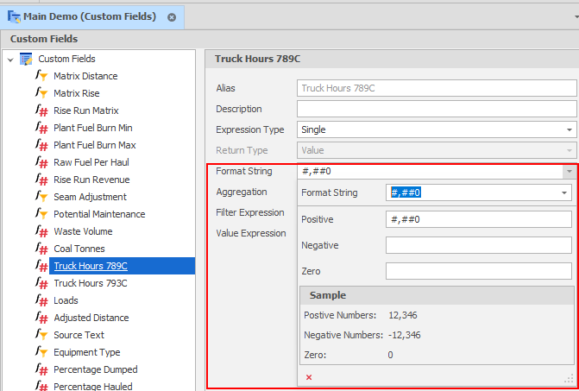The image size is (579, 391).
Task: Click the Negative format input field
Action: 478,245
